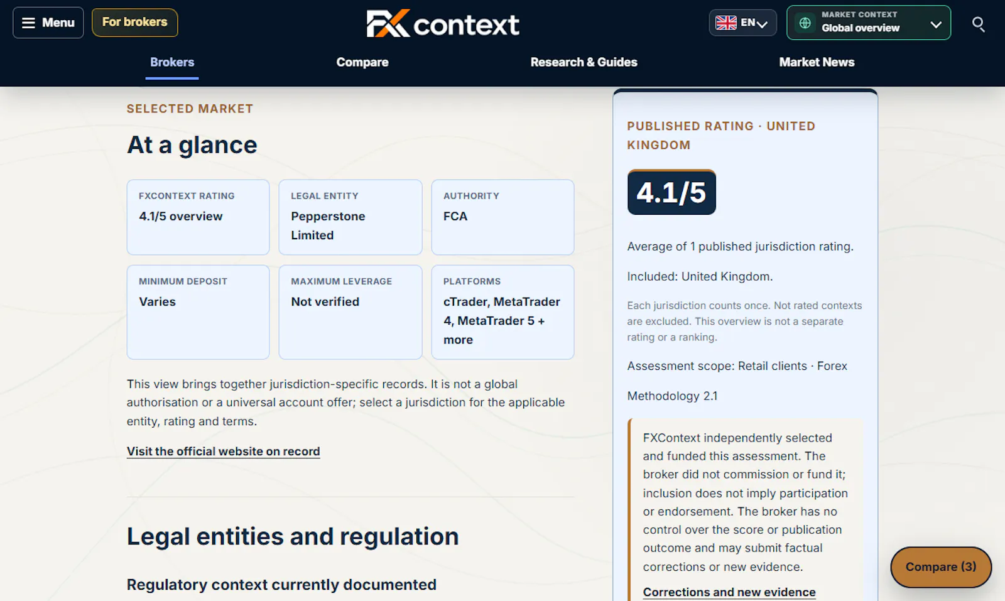Click the Authority FCA card
The height and width of the screenshot is (601, 1005).
[x=503, y=217]
